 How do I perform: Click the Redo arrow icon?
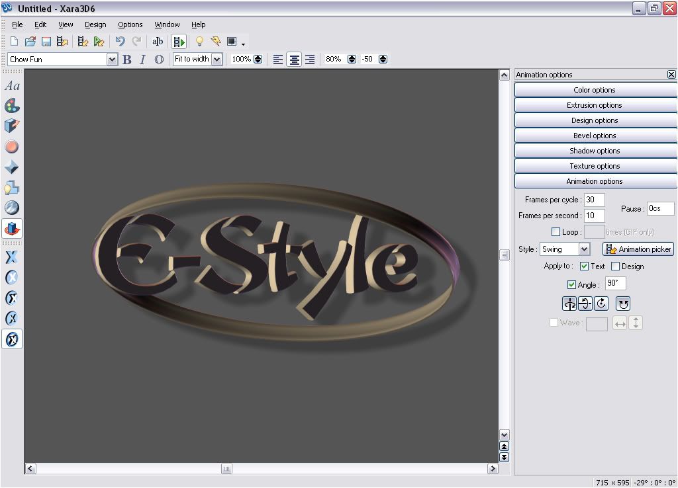pyautogui.click(x=136, y=42)
